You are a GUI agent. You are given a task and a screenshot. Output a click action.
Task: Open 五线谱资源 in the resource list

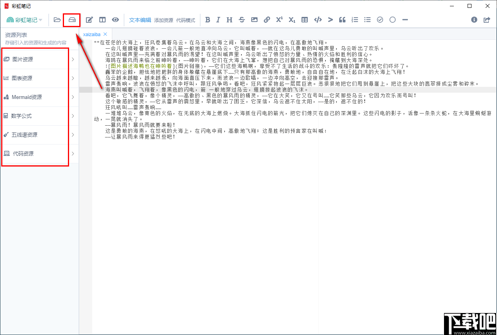pos(39,135)
